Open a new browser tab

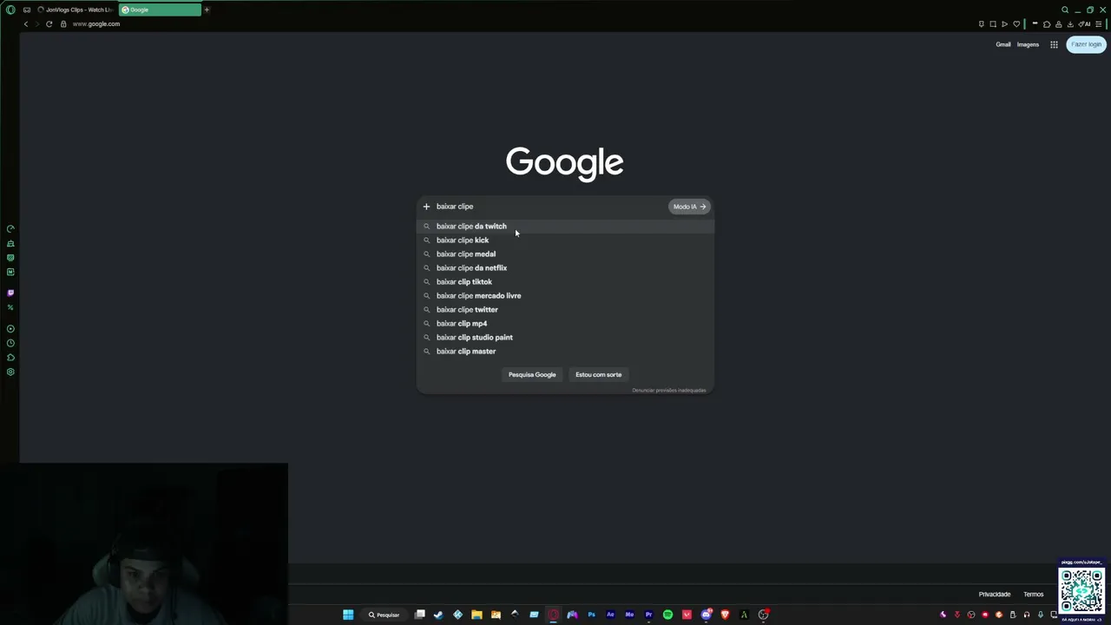pos(207,10)
